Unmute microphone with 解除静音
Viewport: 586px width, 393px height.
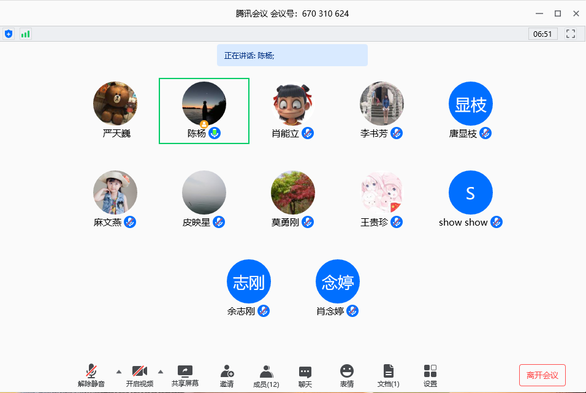91,375
